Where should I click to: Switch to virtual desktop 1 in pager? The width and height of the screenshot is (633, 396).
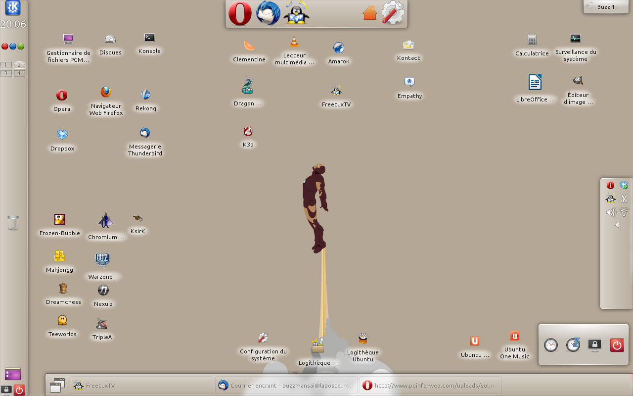(x=6, y=65)
